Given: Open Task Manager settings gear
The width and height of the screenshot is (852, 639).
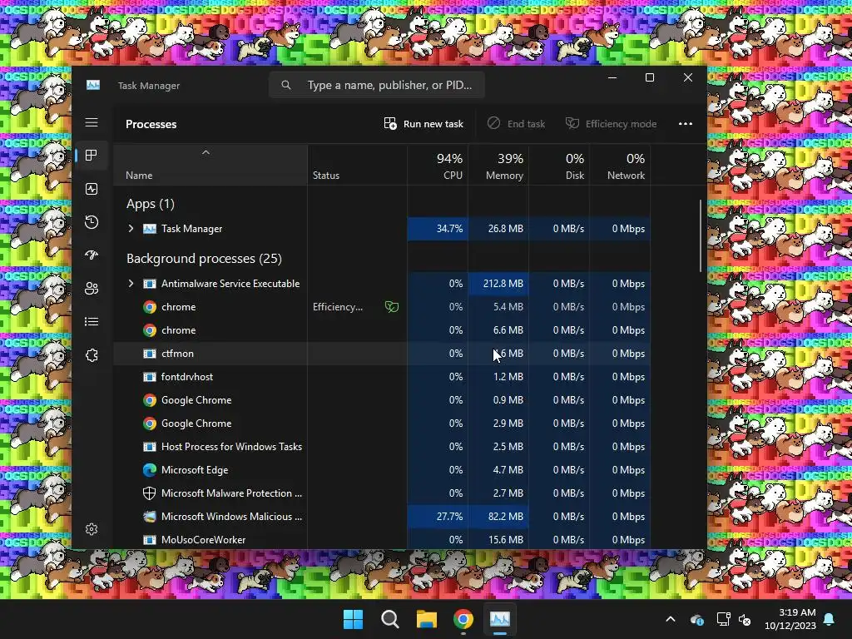Looking at the screenshot, I should 92,528.
